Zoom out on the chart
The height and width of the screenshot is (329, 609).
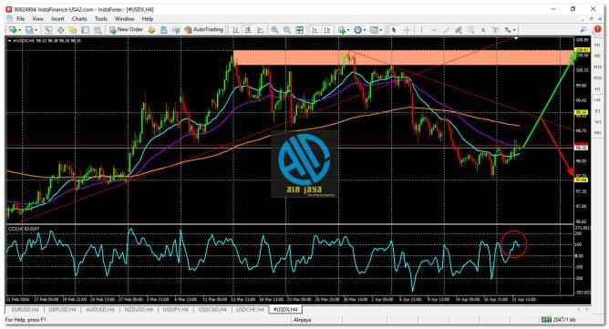point(287,30)
